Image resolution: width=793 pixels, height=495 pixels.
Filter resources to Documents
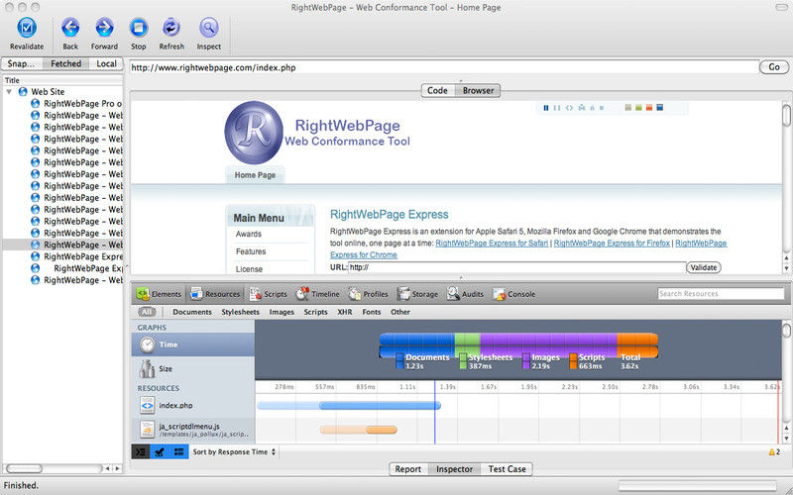pyautogui.click(x=192, y=312)
